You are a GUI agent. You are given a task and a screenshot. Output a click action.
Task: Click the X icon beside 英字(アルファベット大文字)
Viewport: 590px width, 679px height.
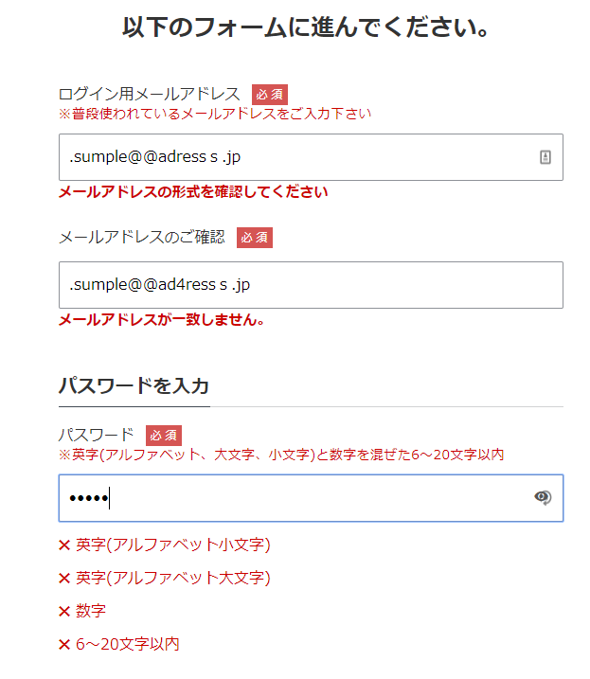pos(64,578)
